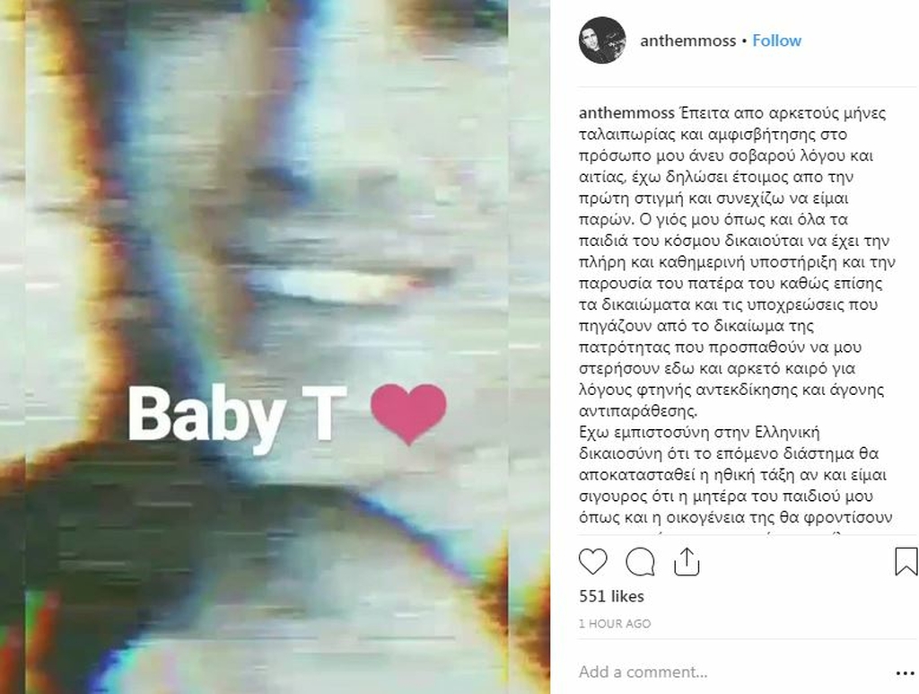919x694 pixels.
Task: Click the Baby T video post
Action: point(275,347)
